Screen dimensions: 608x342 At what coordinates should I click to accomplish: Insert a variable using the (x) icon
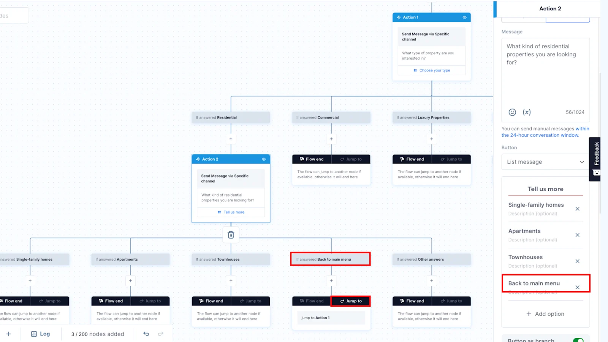click(x=527, y=112)
